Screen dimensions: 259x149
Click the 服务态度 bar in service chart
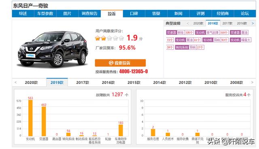pyautogui.click(x=153, y=132)
